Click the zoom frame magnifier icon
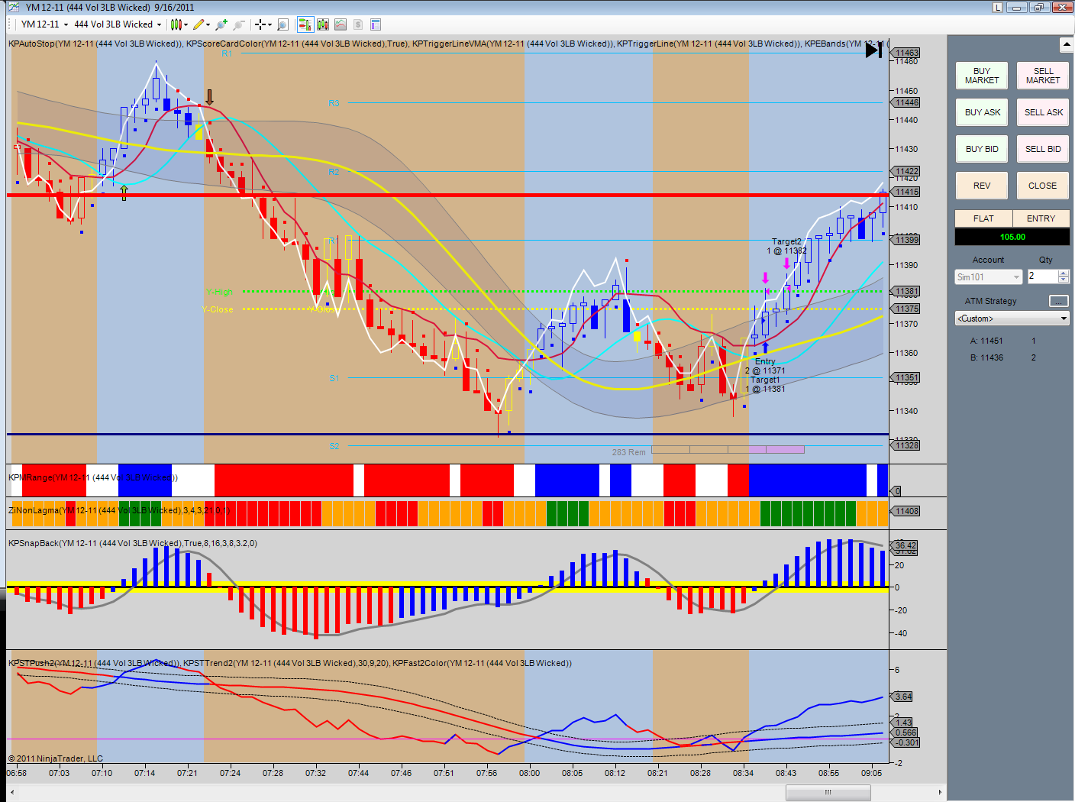The height and width of the screenshot is (802, 1075). pos(283,24)
